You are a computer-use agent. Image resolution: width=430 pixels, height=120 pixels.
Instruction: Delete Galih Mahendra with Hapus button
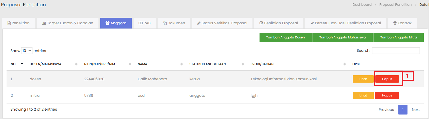tap(387, 79)
